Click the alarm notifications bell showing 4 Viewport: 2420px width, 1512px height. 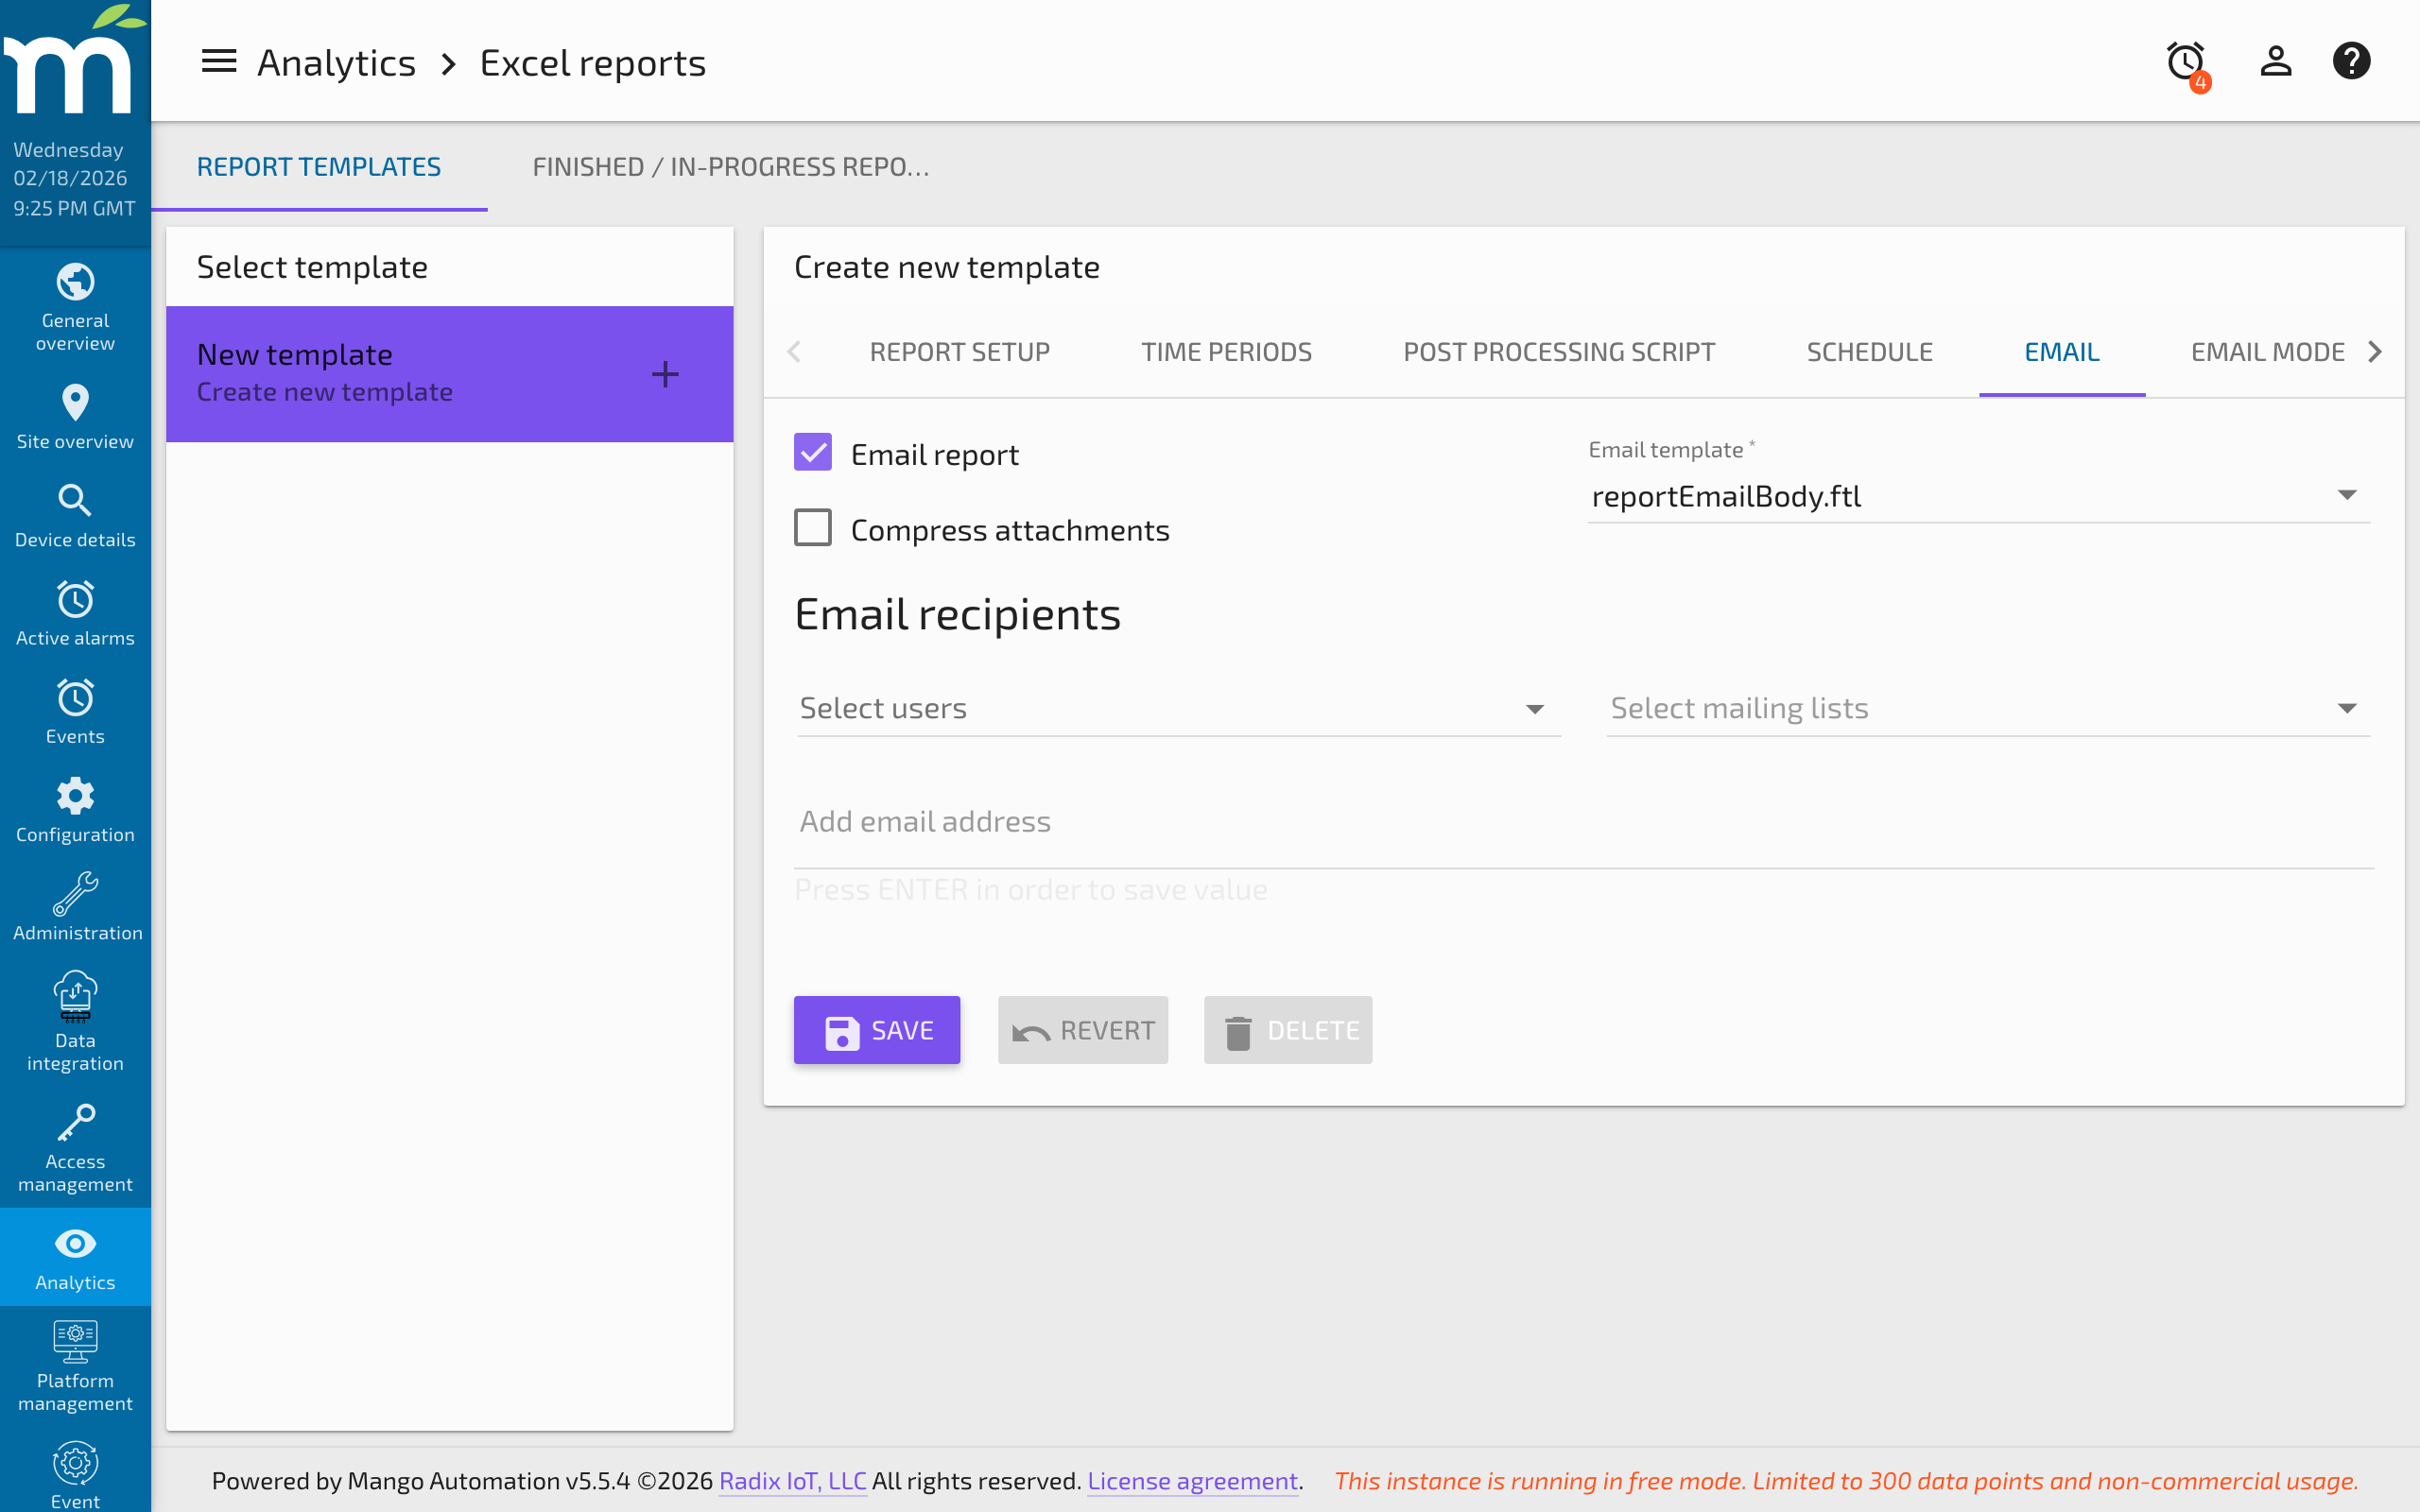[x=2185, y=60]
